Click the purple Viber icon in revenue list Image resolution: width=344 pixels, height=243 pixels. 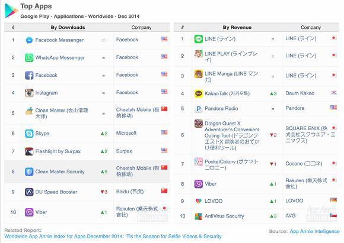[x=198, y=184]
